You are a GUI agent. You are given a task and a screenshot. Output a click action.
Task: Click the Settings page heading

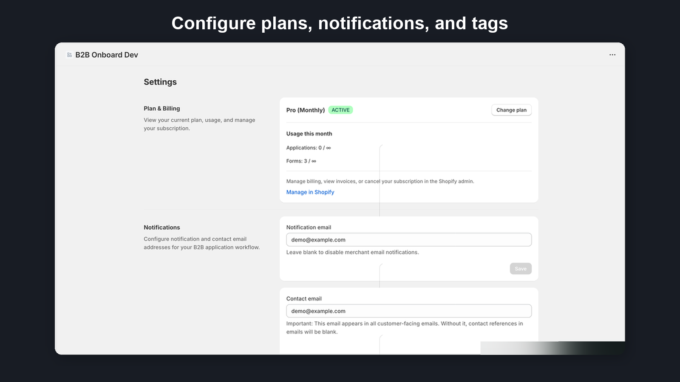tap(160, 81)
